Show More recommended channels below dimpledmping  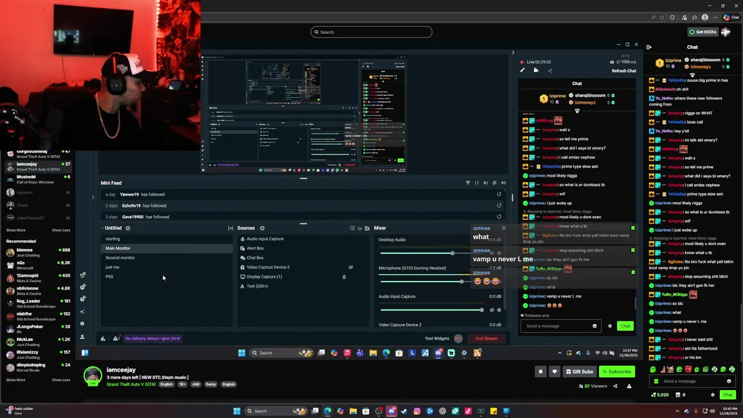16,380
